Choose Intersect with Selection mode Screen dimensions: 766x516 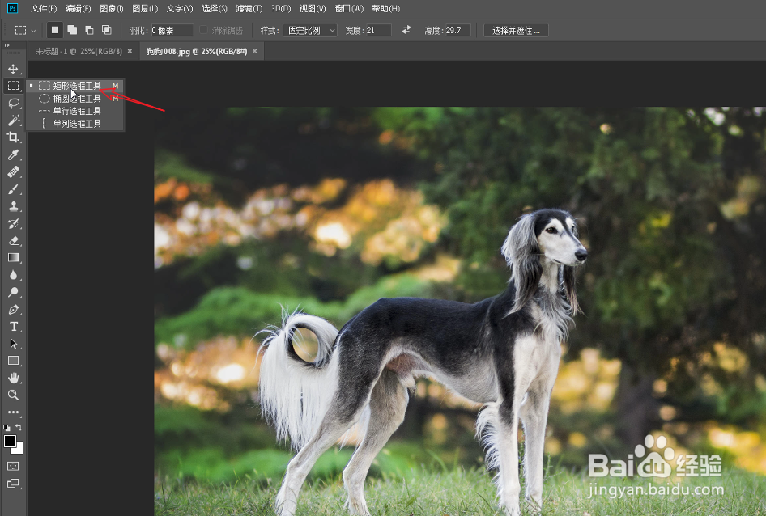point(107,30)
